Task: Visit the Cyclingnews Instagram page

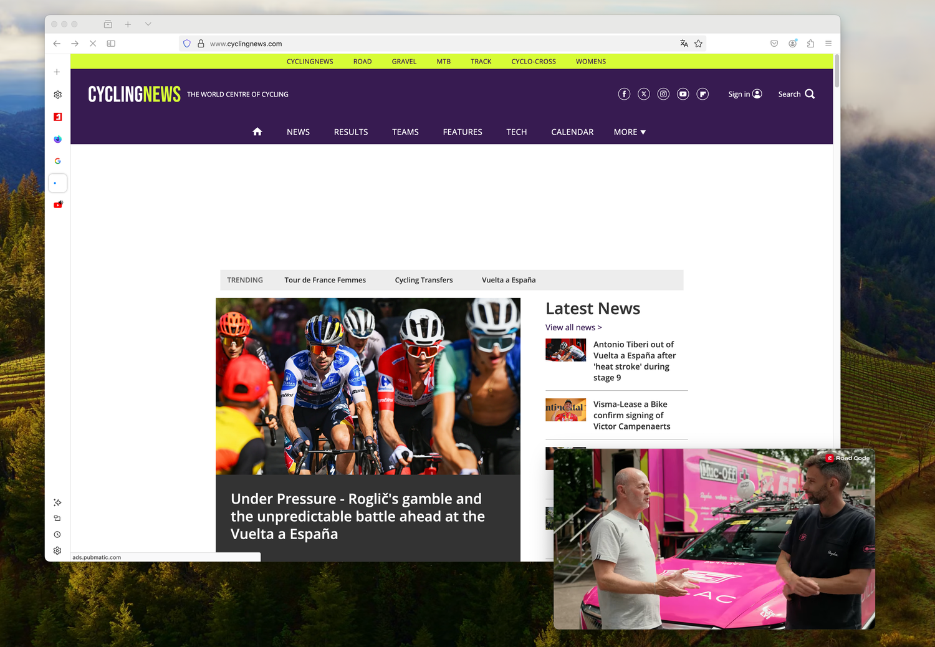Action: (x=663, y=94)
